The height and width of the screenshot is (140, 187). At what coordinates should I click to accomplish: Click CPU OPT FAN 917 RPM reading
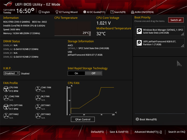click(14, 109)
